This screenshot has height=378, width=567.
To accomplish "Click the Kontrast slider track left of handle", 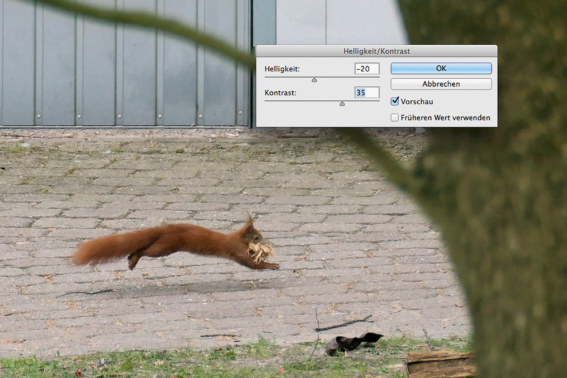I will pos(301,101).
